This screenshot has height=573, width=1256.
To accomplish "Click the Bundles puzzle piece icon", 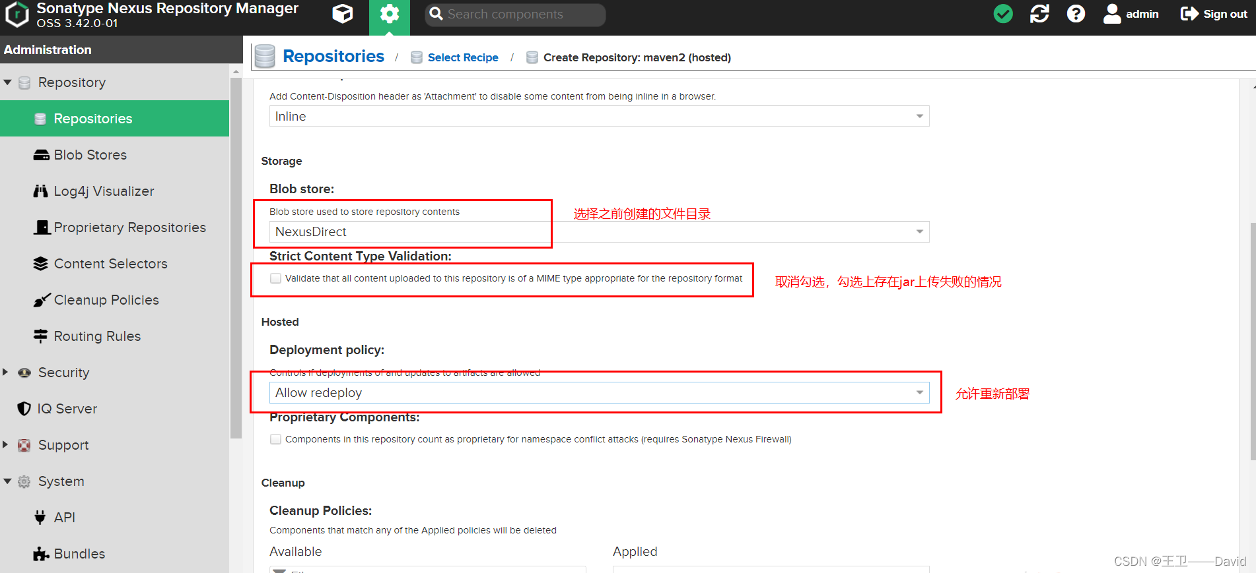I will click(x=42, y=554).
